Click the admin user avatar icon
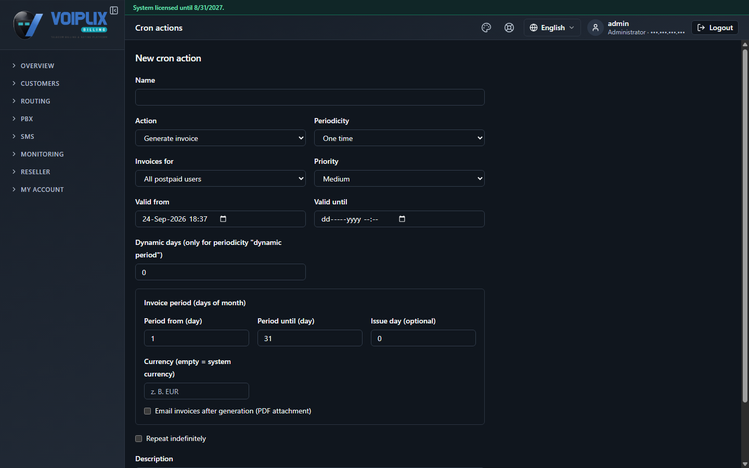Viewport: 749px width, 468px height. (x=596, y=28)
